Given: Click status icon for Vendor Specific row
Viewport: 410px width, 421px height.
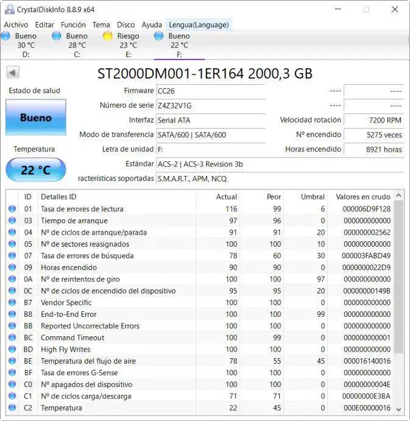Looking at the screenshot, I should coord(12,302).
